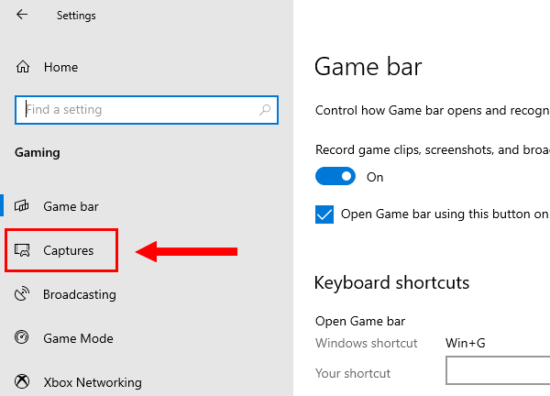
Task: Select the Game bar icon in sidebar
Action: [x=22, y=206]
